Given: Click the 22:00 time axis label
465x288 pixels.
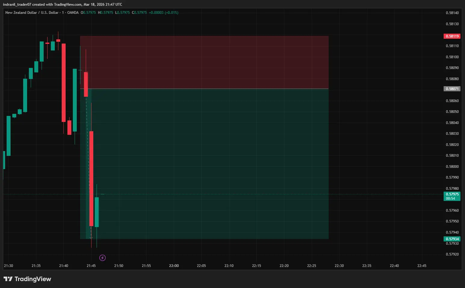Looking at the screenshot, I should [174, 266].
